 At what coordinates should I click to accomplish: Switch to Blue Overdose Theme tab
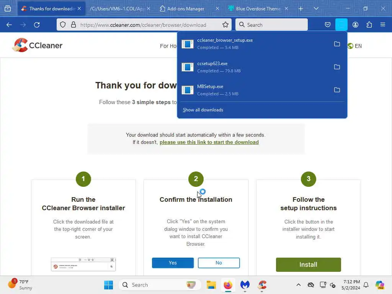pyautogui.click(x=258, y=9)
